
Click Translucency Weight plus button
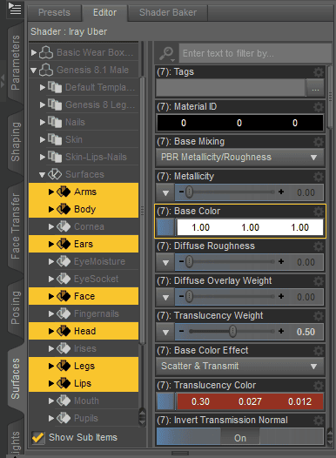pos(281,331)
